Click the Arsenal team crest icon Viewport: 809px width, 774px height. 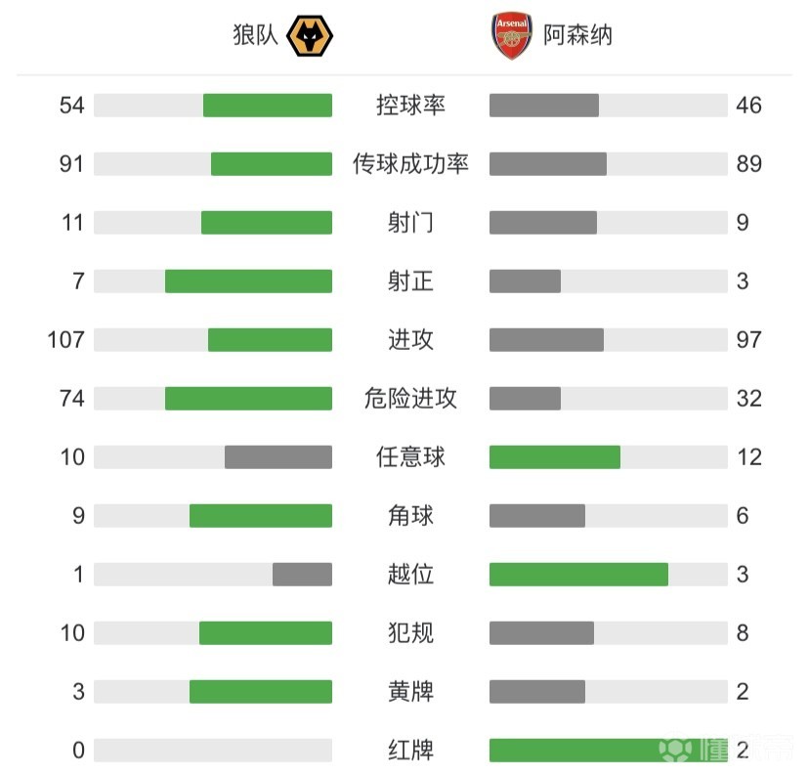[x=512, y=36]
